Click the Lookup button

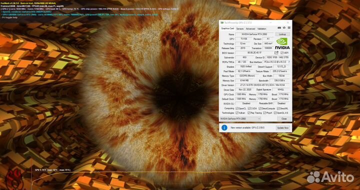(x=282, y=34)
